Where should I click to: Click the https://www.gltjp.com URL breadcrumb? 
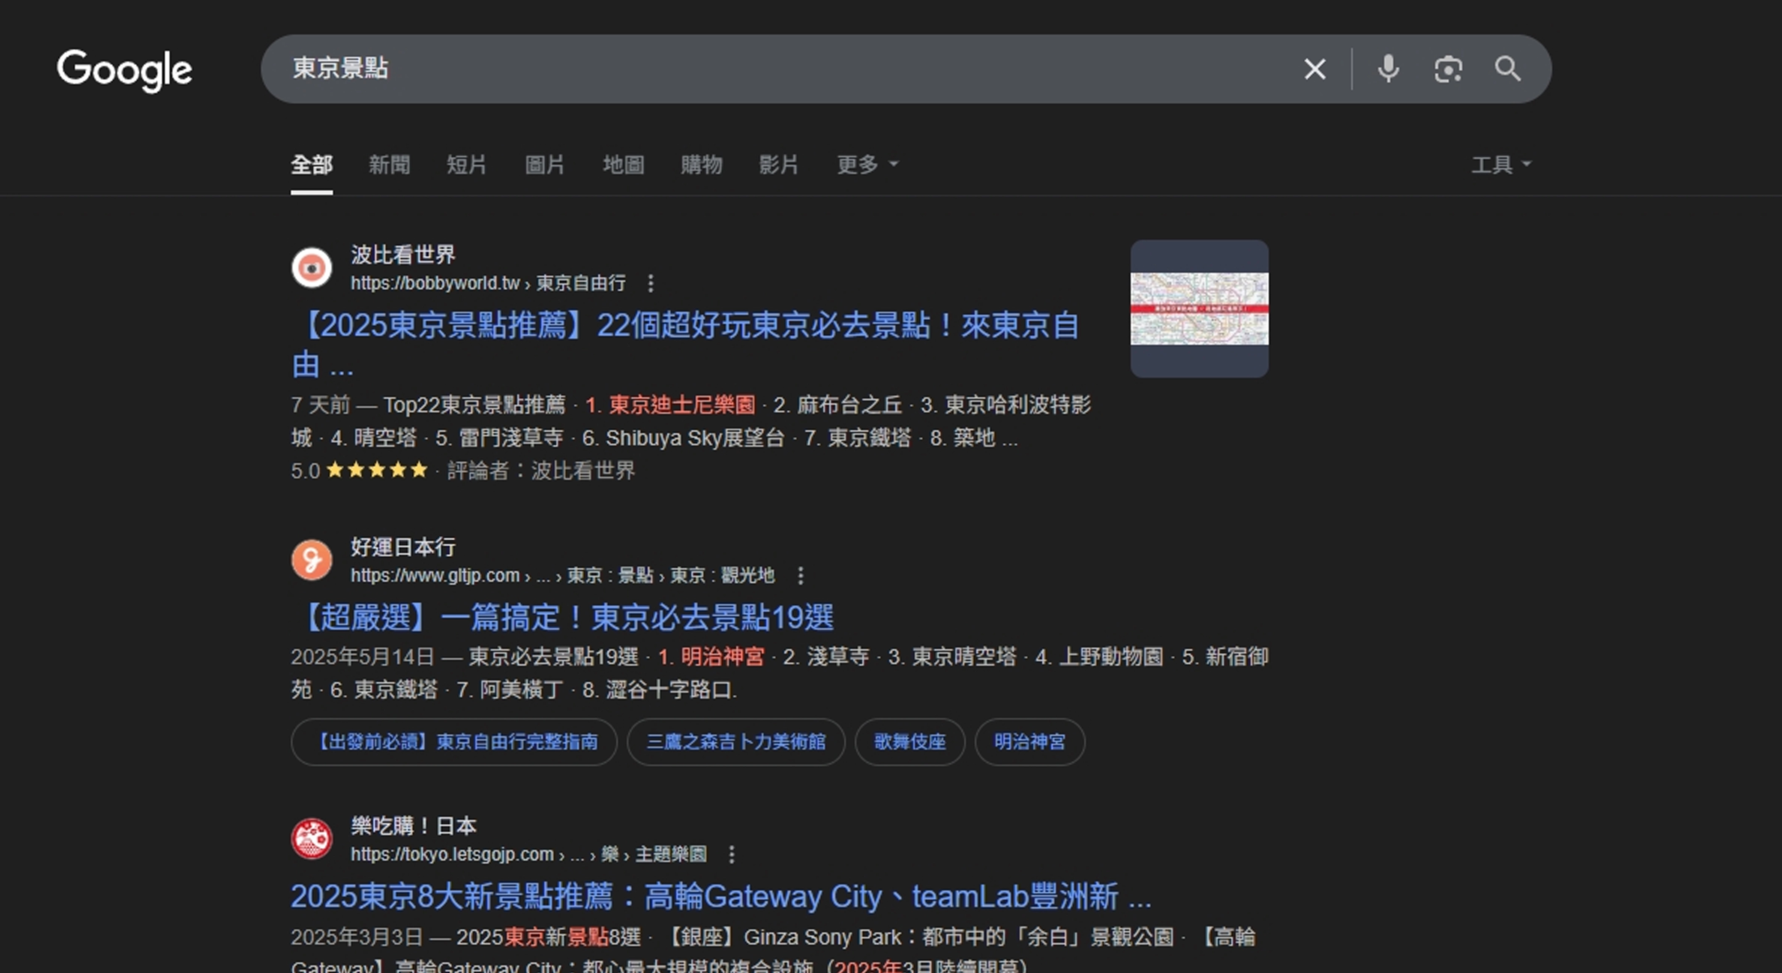click(562, 576)
